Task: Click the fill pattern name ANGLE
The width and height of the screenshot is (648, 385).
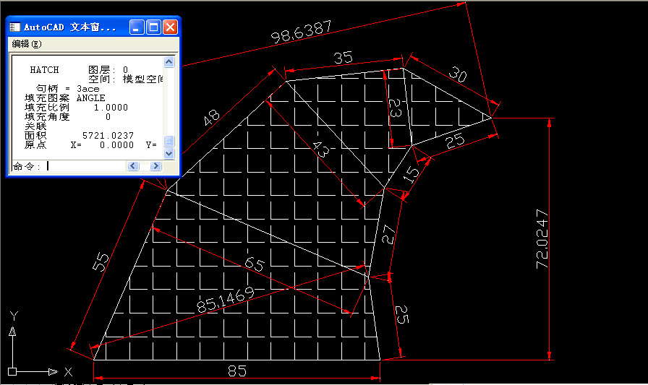Action: pos(91,98)
